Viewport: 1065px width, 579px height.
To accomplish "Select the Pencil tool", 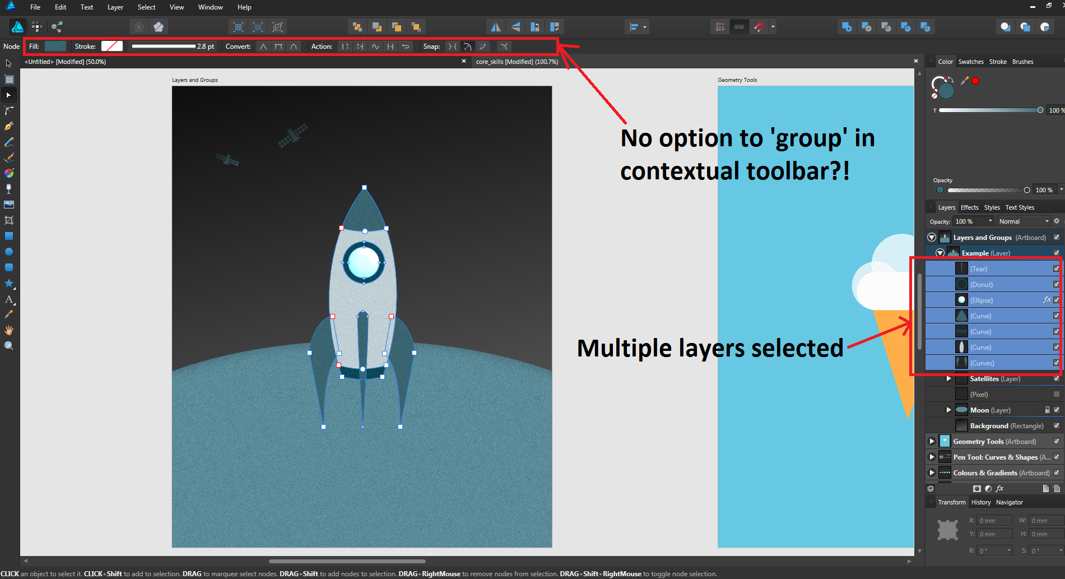I will (x=8, y=142).
